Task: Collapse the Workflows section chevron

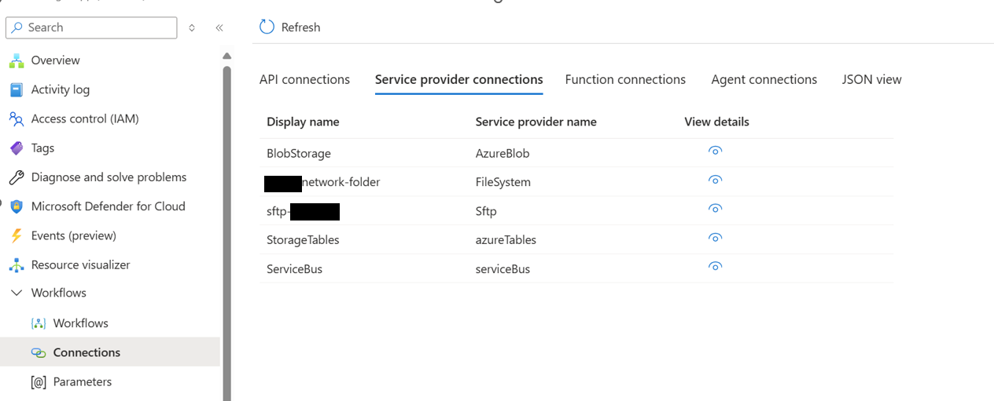Action: pos(17,293)
